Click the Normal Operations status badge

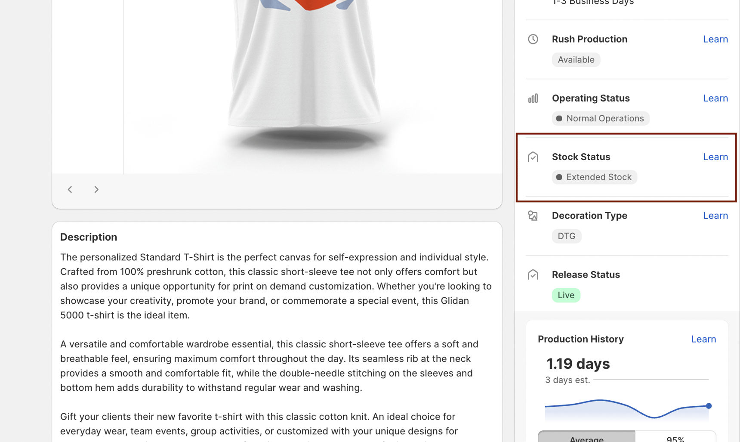pos(600,118)
